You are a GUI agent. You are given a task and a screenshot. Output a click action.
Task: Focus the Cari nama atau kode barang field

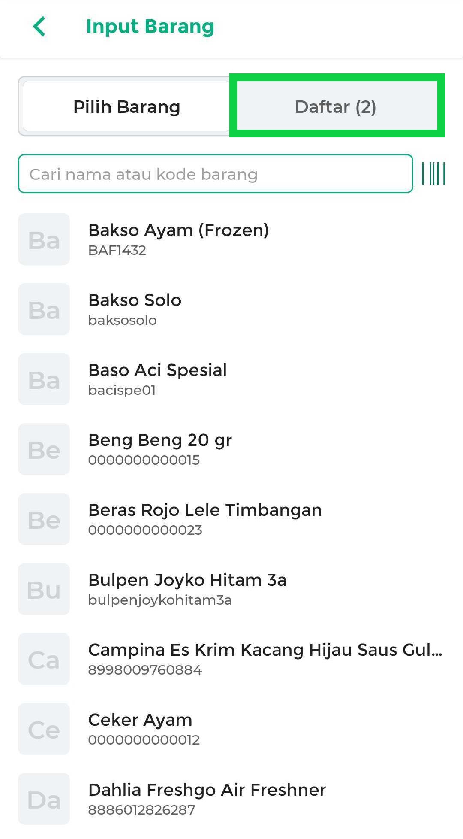click(x=215, y=174)
